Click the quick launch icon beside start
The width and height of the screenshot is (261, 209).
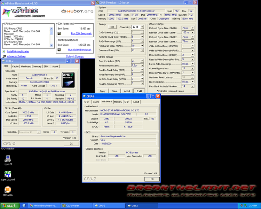click(24, 206)
